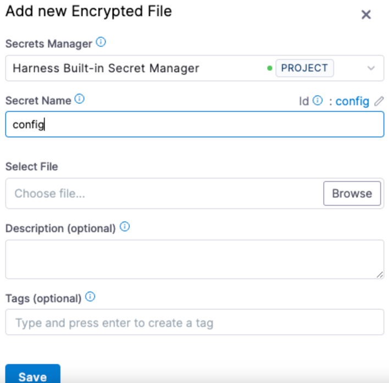Screen dimensions: 389x383
Task: Click the Id info icon
Action: click(318, 101)
